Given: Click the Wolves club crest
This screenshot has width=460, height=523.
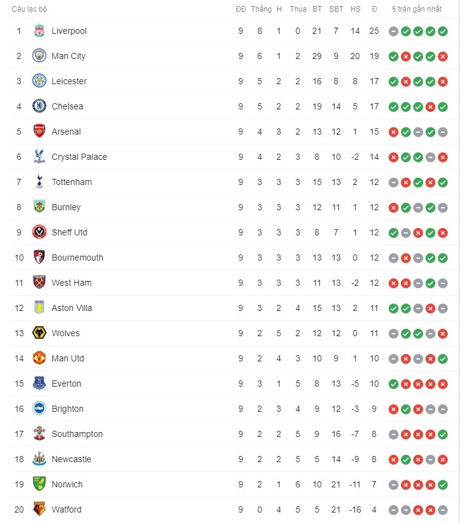Looking at the screenshot, I should [39, 333].
